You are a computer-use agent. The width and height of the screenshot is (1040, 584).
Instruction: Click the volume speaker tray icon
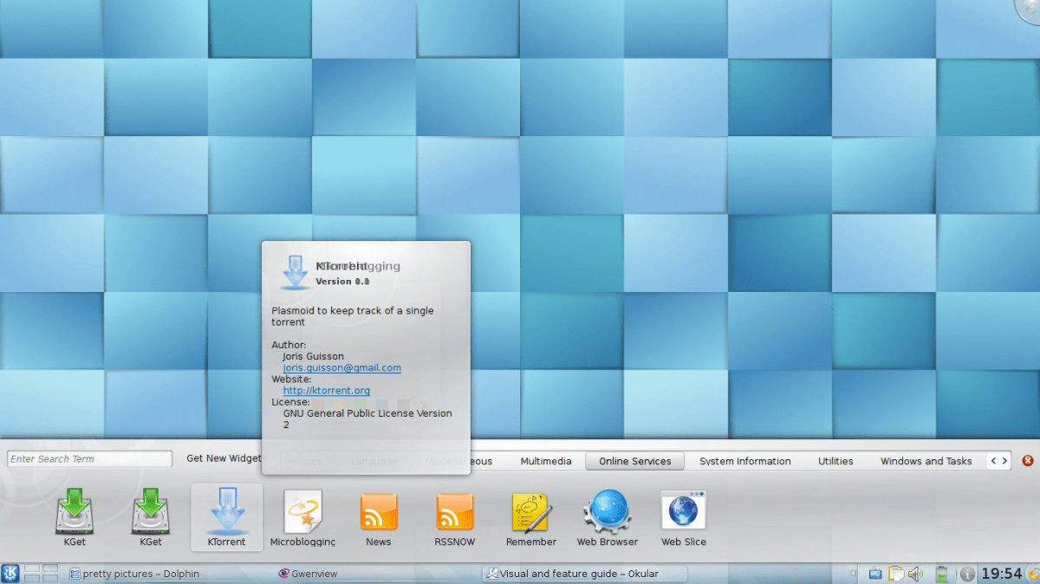(x=916, y=574)
